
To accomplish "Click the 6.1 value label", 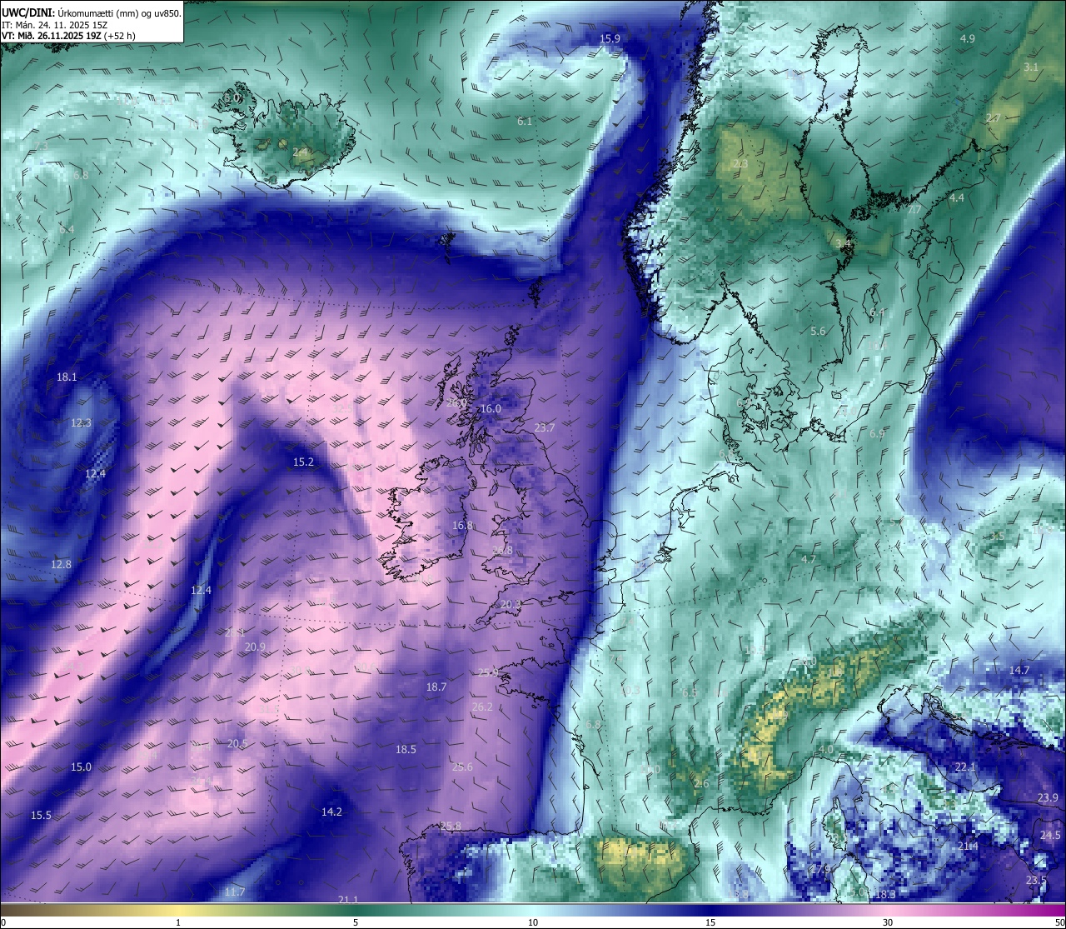I will click(x=525, y=122).
